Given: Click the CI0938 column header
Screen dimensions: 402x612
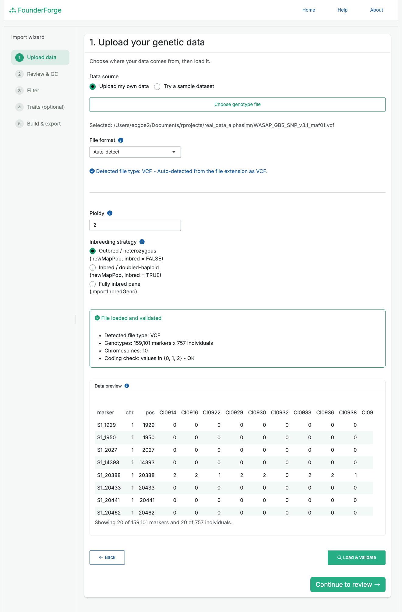Looking at the screenshot, I should [348, 412].
